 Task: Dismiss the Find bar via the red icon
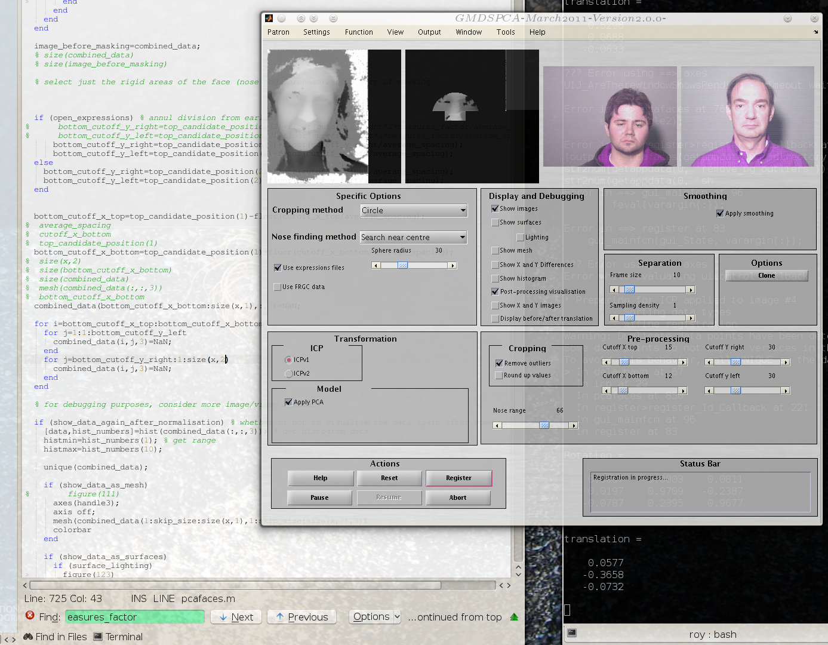(x=29, y=617)
